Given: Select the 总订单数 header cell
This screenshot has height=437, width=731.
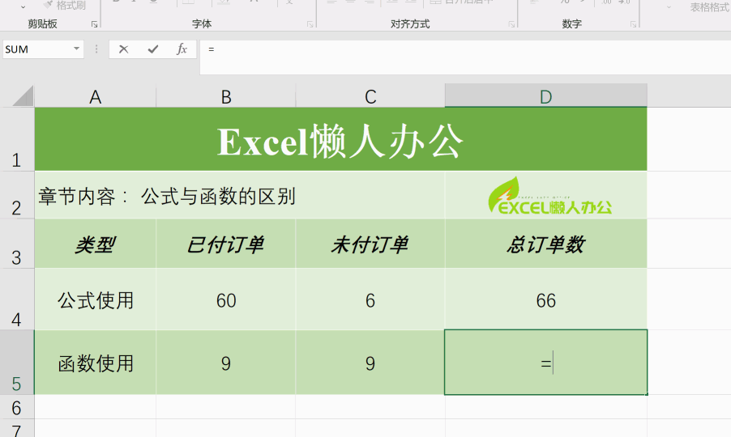Looking at the screenshot, I should [x=546, y=244].
